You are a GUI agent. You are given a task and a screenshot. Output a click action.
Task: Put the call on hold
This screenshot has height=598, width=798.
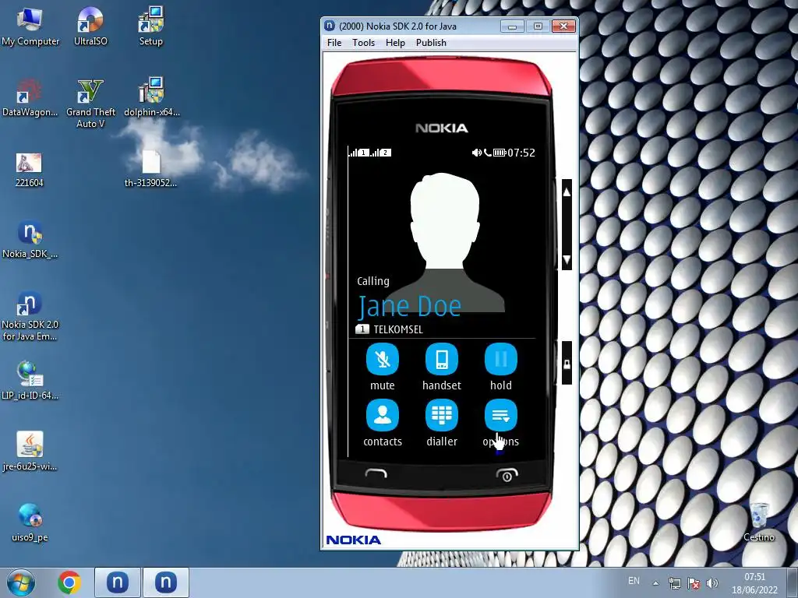(x=501, y=360)
